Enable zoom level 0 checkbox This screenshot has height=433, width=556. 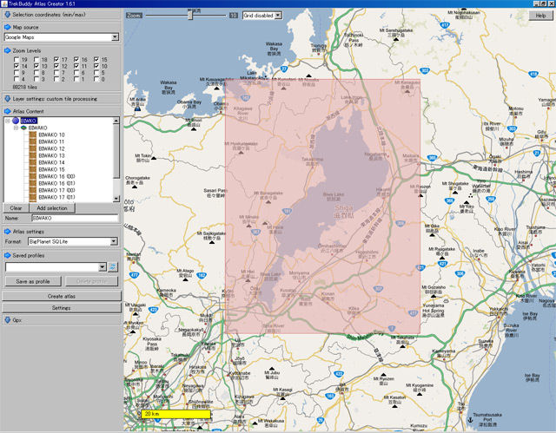tap(96, 79)
